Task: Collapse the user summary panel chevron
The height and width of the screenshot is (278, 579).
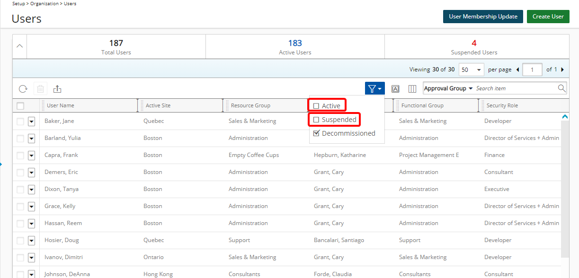Action: tap(19, 46)
